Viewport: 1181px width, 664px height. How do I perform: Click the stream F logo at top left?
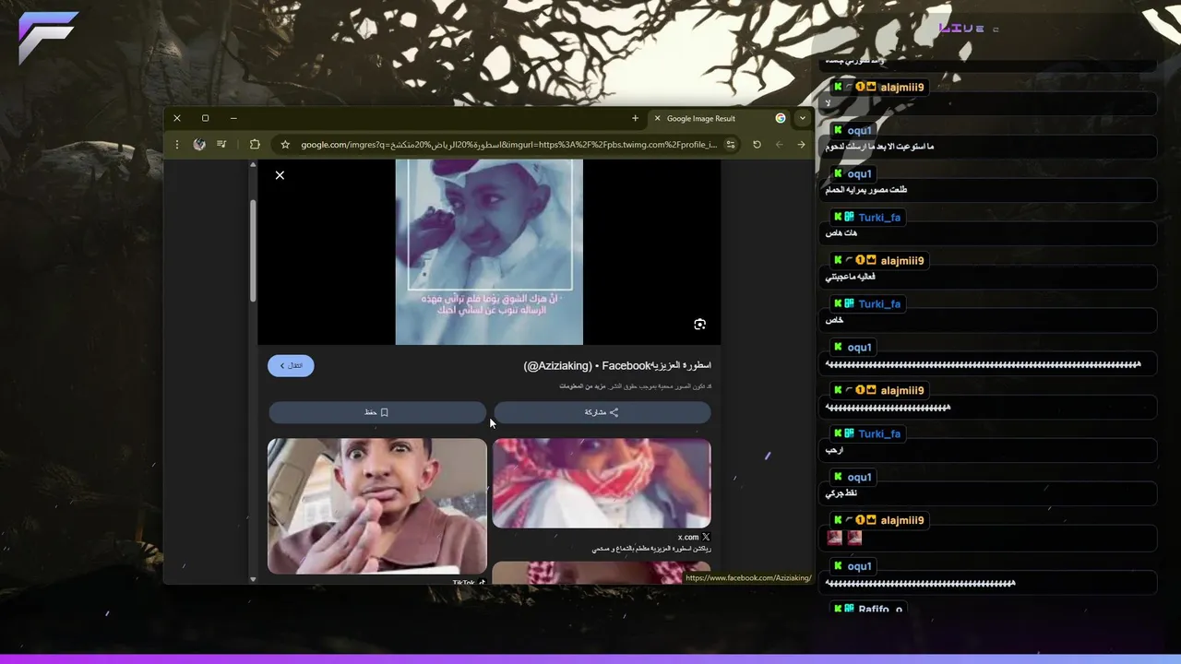(47, 37)
